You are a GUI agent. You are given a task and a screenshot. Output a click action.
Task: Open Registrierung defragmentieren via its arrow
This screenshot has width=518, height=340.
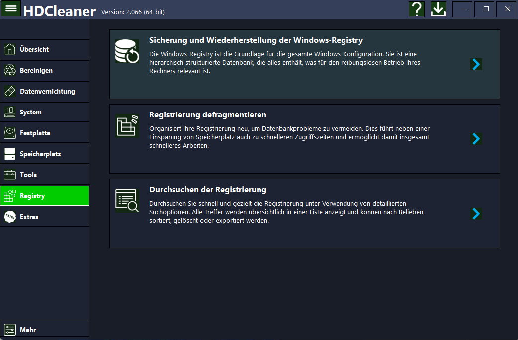coord(476,139)
